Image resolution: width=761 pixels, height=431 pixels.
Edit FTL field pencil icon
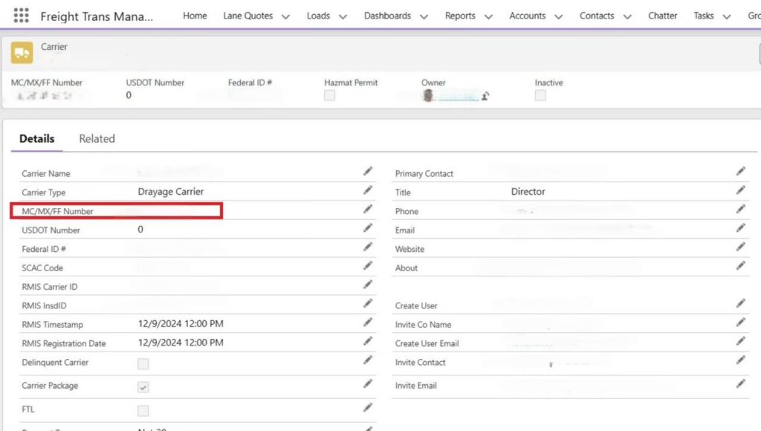pyautogui.click(x=368, y=408)
